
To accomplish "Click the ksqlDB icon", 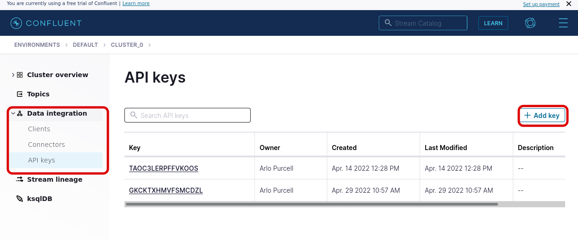I will tap(20, 199).
